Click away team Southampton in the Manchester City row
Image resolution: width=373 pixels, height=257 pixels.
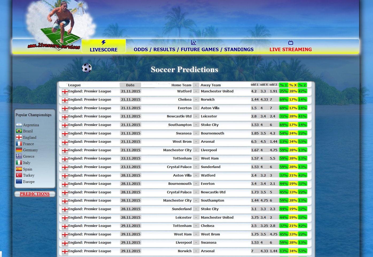click(x=212, y=201)
